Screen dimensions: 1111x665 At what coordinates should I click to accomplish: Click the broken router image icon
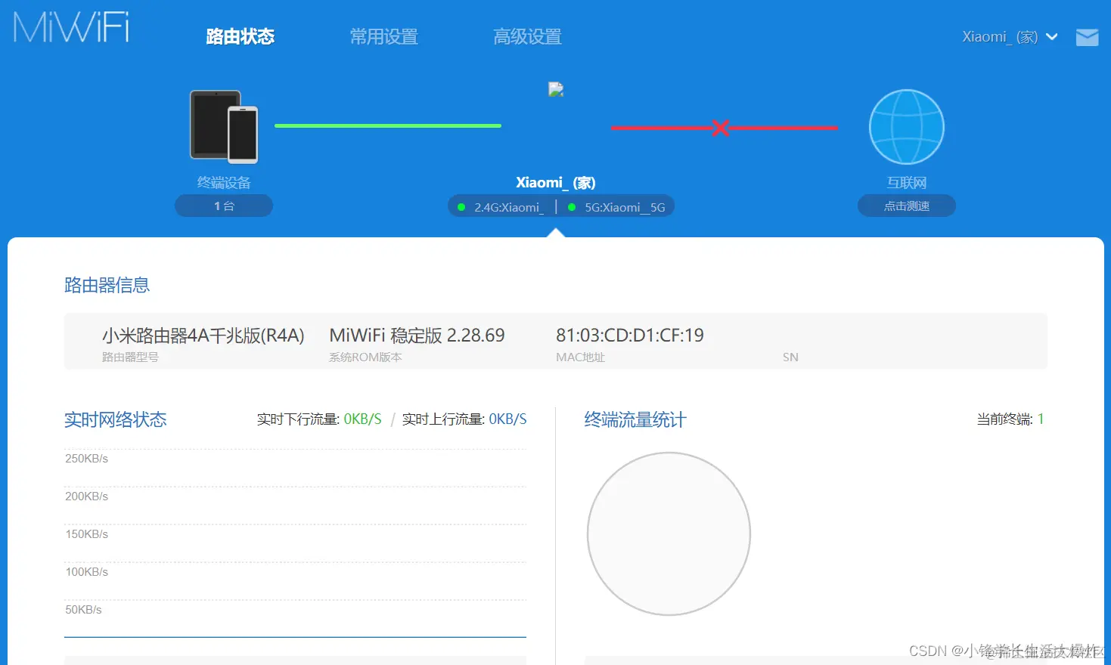(556, 89)
